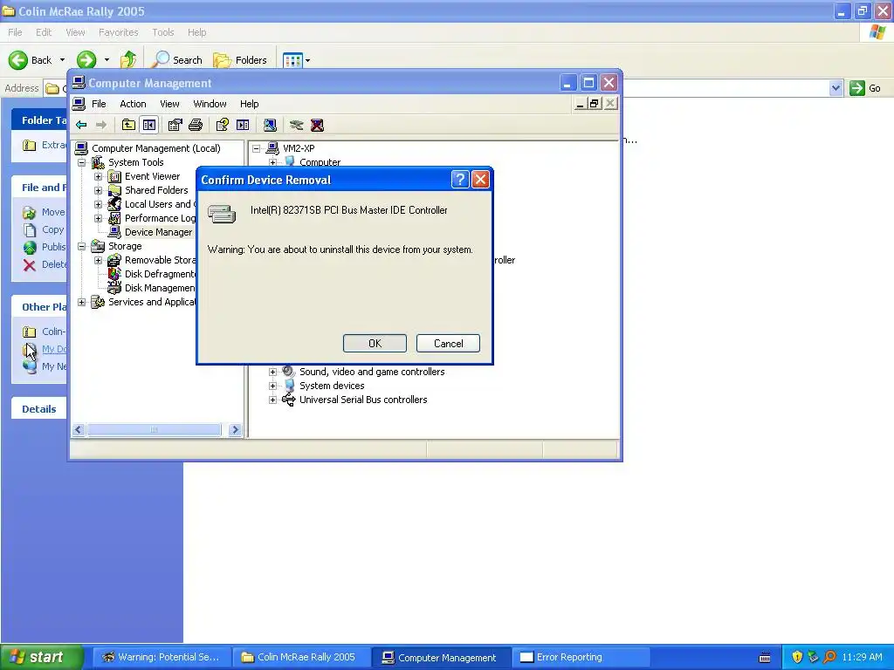Select Disk Management in the tree
Viewport: 894px width, 670px height.
coord(160,288)
